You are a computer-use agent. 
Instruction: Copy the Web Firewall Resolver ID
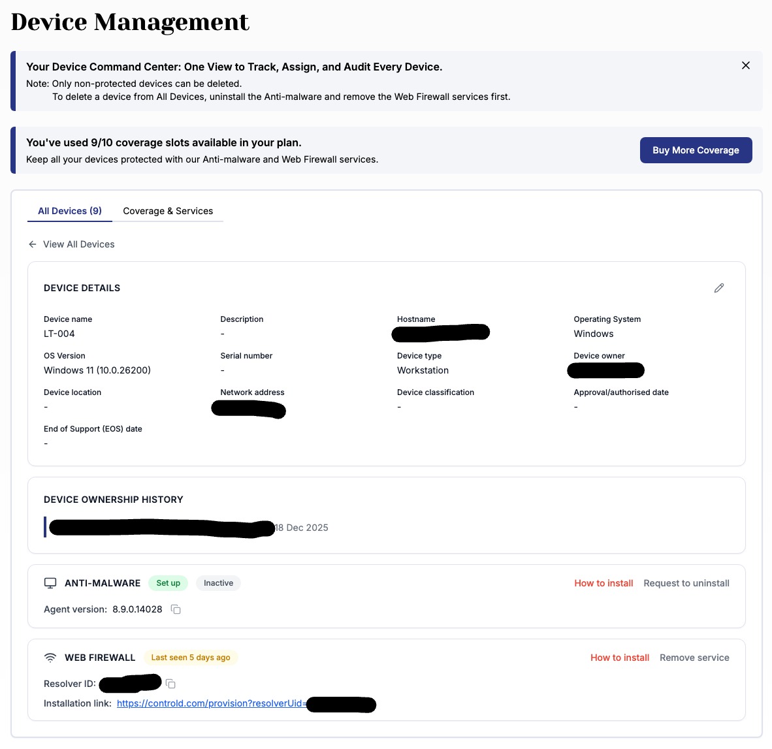pyautogui.click(x=170, y=684)
